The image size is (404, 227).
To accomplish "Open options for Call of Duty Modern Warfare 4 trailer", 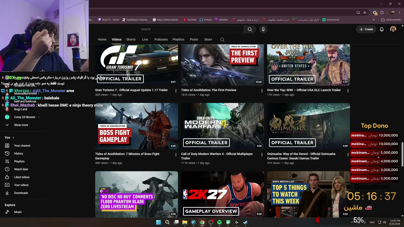I will (262, 155).
